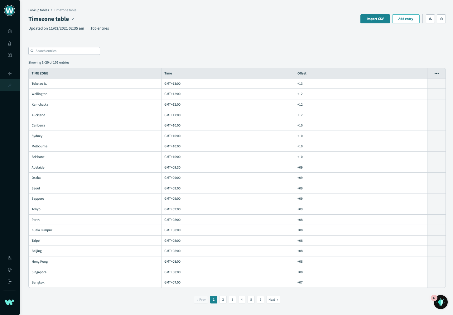Click the wrench tools sidebar icon
This screenshot has width=453, height=315.
[10, 85]
